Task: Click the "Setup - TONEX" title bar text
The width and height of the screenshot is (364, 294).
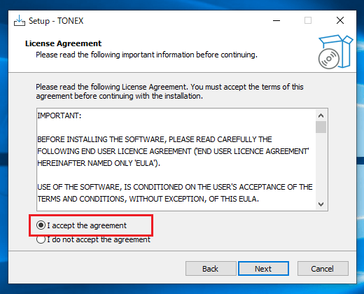Action: click(x=56, y=21)
